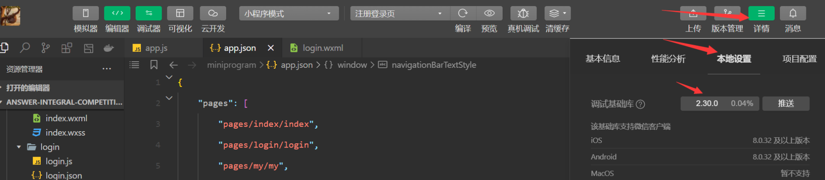Open the 注册登录页 compile mode dropdown
The height and width of the screenshot is (180, 825).
coord(400,13)
